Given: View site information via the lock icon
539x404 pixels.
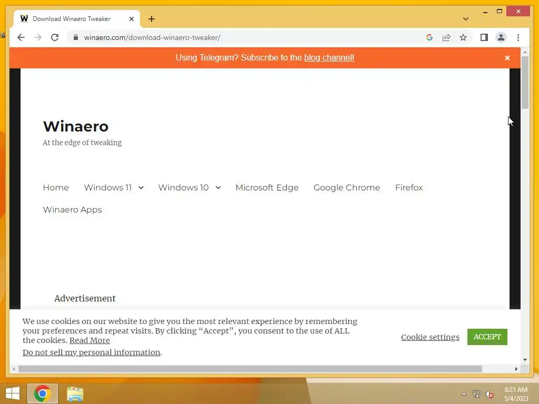Looking at the screenshot, I should coord(76,37).
